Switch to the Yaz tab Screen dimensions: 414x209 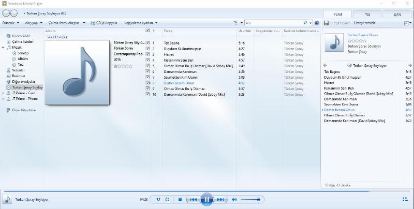click(x=367, y=14)
